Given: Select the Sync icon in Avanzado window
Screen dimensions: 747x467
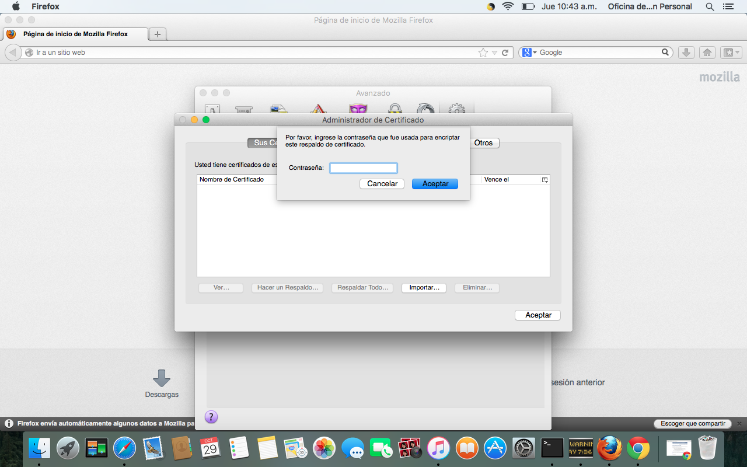Looking at the screenshot, I should (425, 109).
